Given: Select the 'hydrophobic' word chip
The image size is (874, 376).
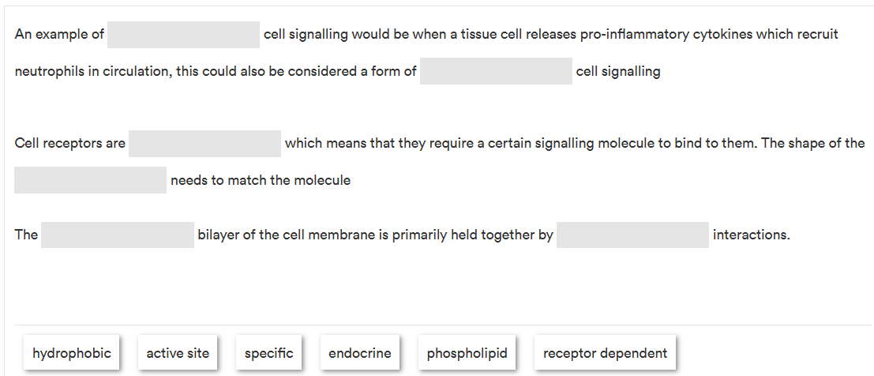Looking at the screenshot, I should [72, 353].
